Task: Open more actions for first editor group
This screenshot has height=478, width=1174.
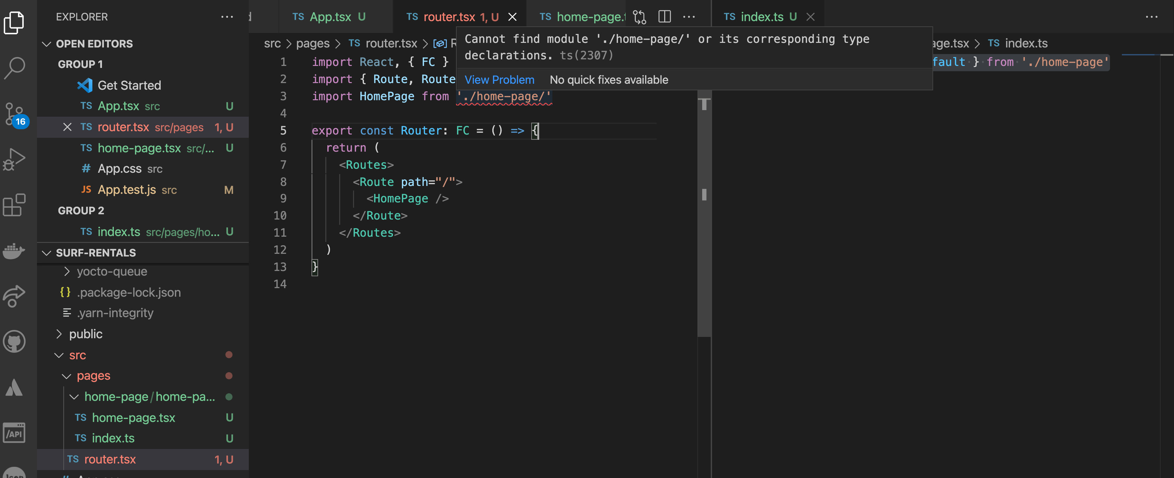Action: (689, 17)
